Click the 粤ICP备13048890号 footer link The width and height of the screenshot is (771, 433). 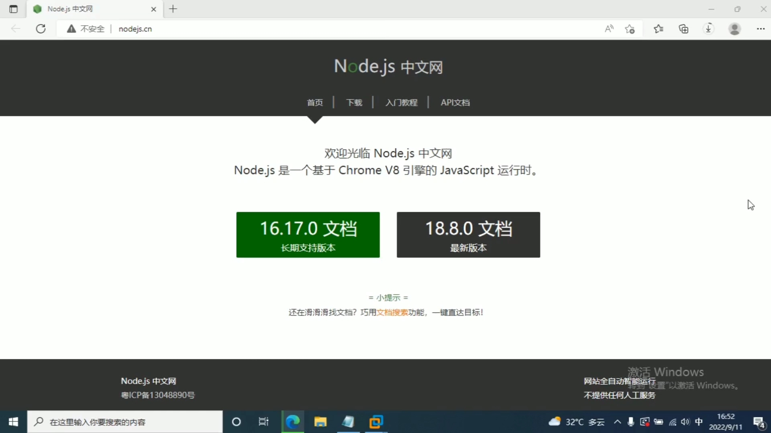(x=158, y=395)
